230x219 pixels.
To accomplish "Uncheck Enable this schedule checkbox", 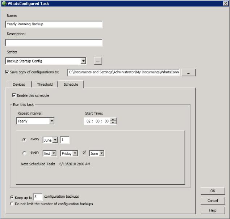I will tap(14, 95).
